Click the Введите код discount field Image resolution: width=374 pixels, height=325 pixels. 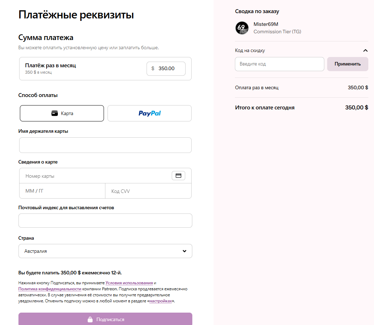[x=279, y=64]
